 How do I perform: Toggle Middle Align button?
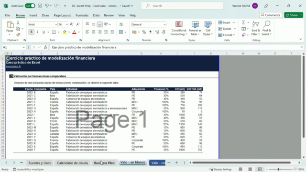(x=94, y=24)
